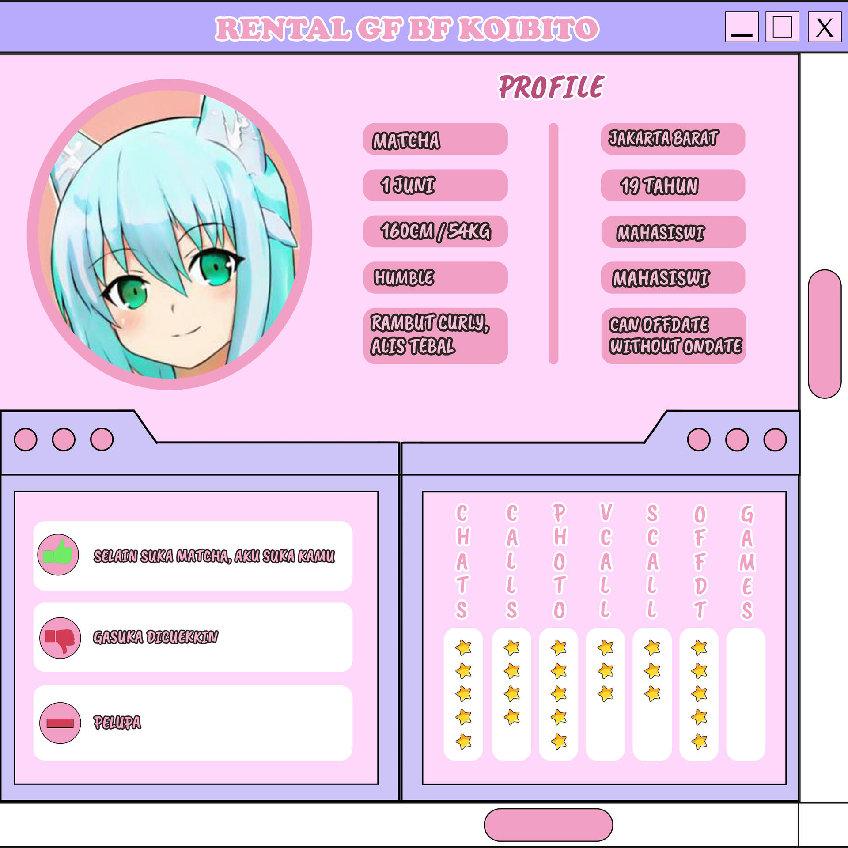Click the red minus icon beside PELUPA
848x848 pixels.
point(60,723)
